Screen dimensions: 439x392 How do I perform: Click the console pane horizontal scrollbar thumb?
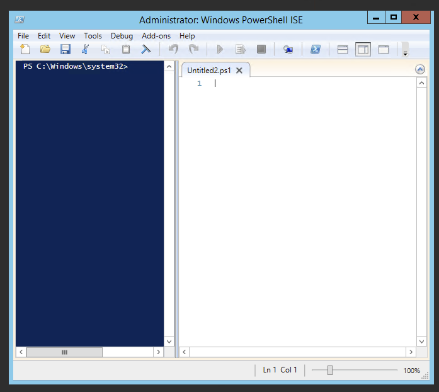[x=64, y=352]
